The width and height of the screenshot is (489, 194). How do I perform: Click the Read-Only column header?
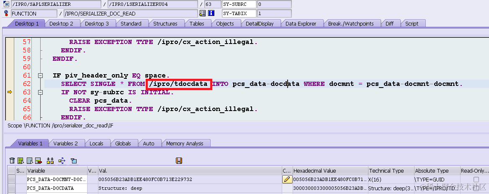click(474, 171)
